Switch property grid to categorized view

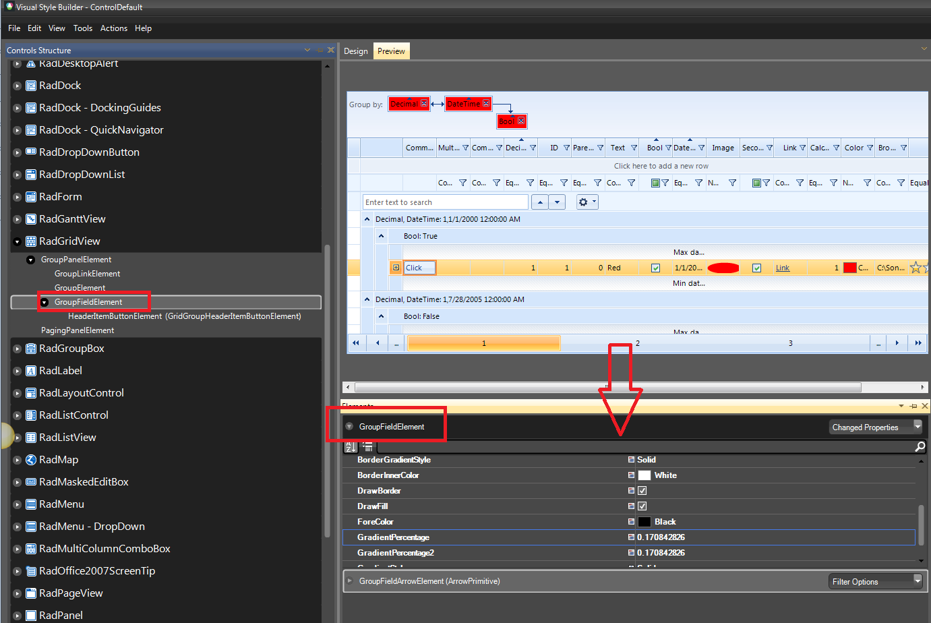367,447
